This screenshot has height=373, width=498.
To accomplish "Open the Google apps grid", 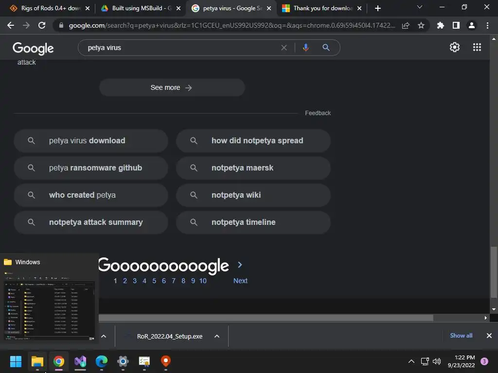I will tap(477, 47).
